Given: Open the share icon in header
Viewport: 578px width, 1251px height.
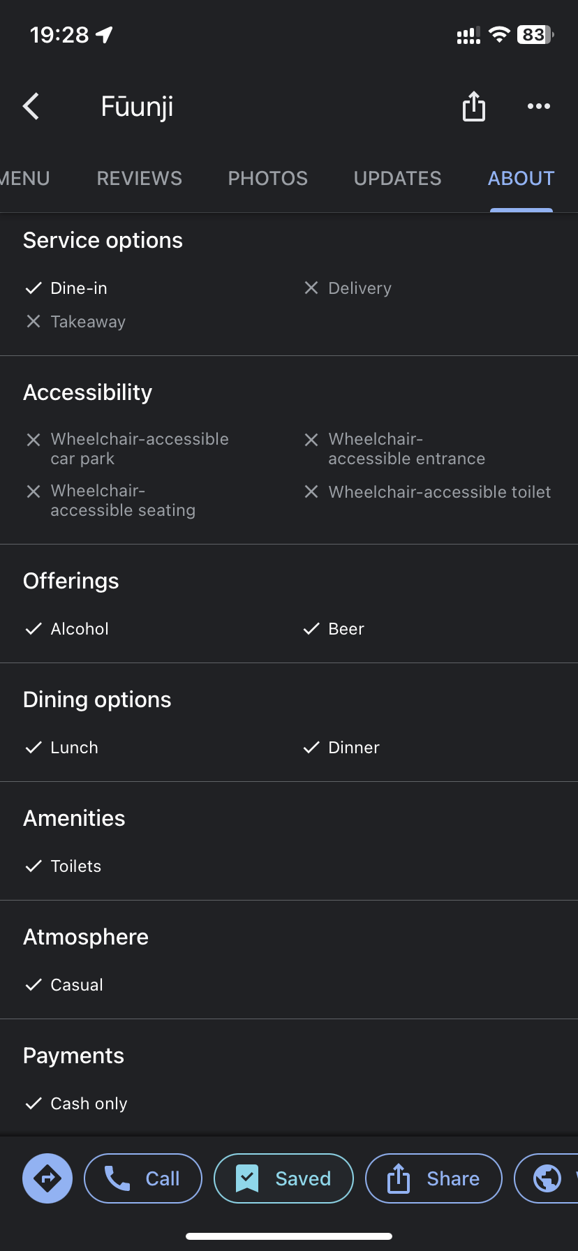Looking at the screenshot, I should click(474, 106).
